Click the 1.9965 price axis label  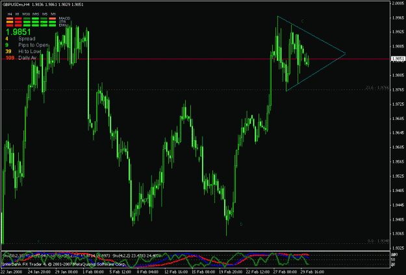[x=398, y=18]
